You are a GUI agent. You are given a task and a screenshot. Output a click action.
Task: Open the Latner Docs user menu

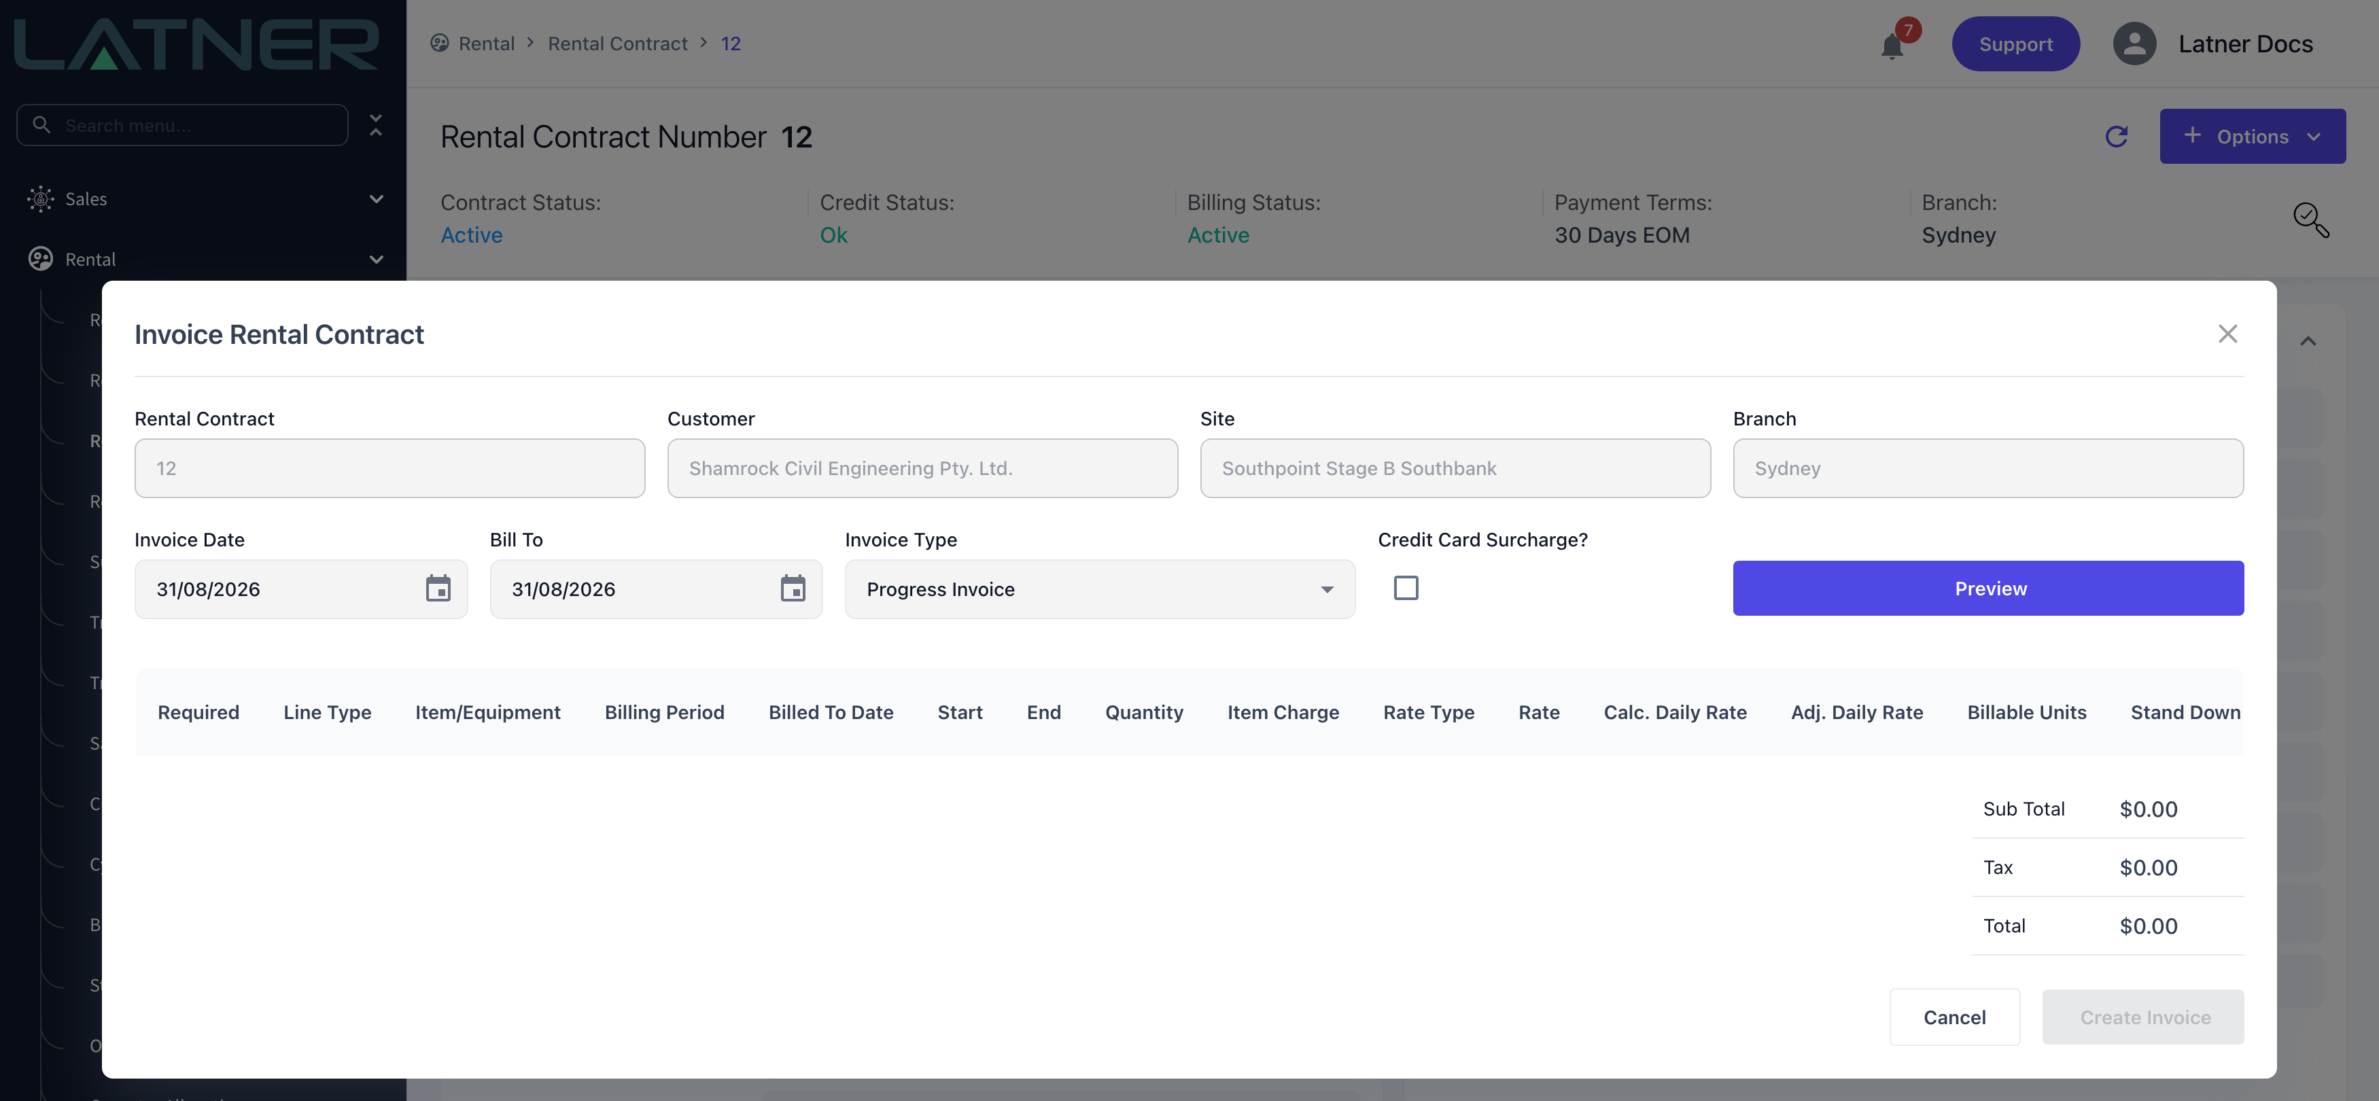point(2245,43)
